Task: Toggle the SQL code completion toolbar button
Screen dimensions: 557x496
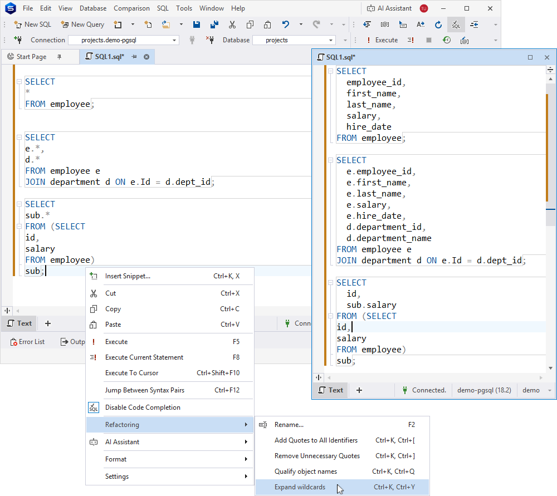Action: 456,24
